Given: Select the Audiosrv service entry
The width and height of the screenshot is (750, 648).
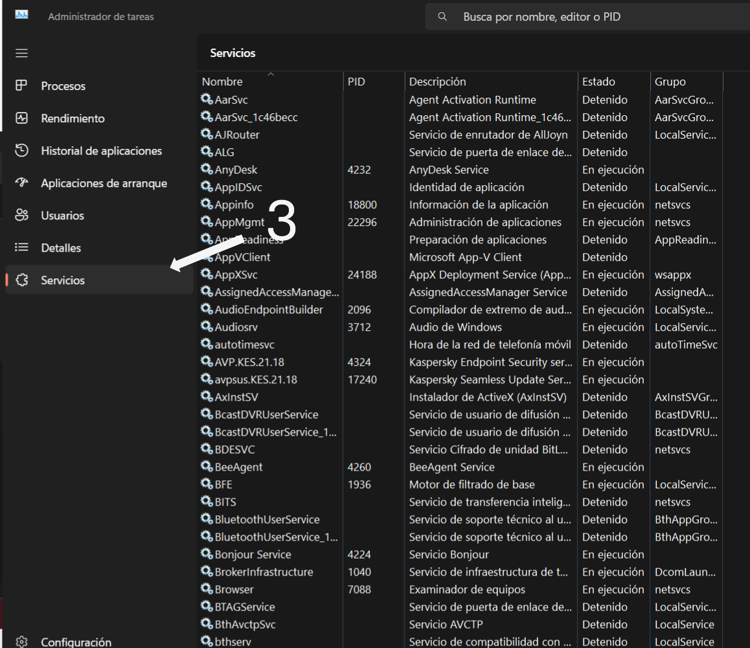Looking at the screenshot, I should point(236,327).
